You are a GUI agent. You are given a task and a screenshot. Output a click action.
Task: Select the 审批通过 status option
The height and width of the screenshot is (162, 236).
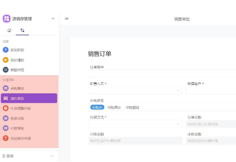114,107
